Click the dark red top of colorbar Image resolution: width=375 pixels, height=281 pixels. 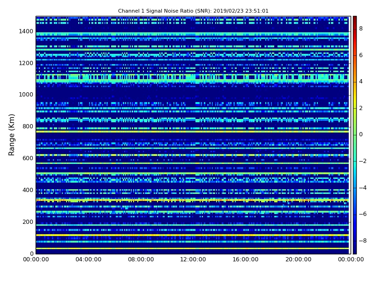click(x=355, y=19)
